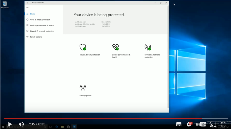Open the large shield Virus & threat protection tile
Image resolution: width=231 pixels, height=129 pixels.
pos(83,47)
